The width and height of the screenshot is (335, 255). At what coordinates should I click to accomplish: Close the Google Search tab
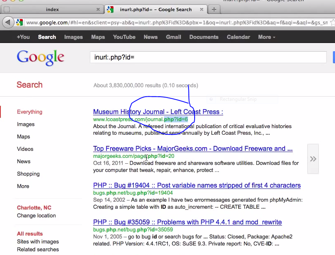201,10
